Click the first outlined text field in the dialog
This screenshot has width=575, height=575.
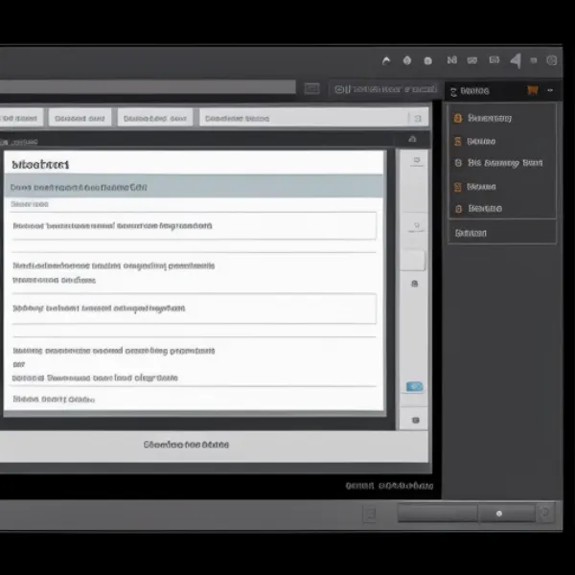[x=194, y=226]
